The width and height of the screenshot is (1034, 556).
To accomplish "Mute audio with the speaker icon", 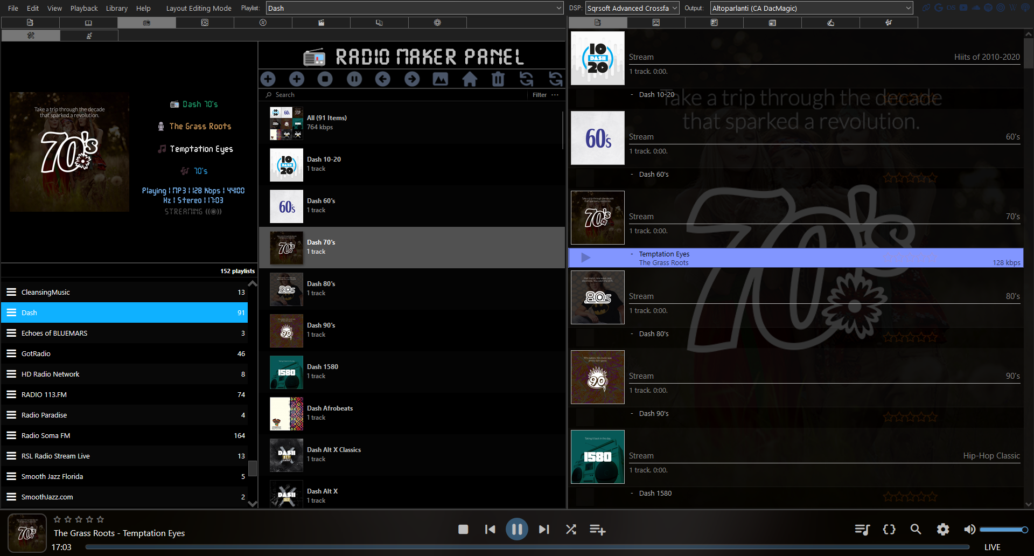I will click(x=969, y=530).
